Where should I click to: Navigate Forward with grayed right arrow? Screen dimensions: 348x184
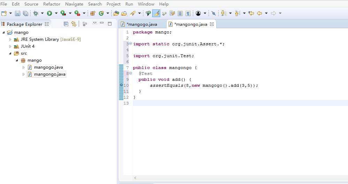tap(273, 13)
